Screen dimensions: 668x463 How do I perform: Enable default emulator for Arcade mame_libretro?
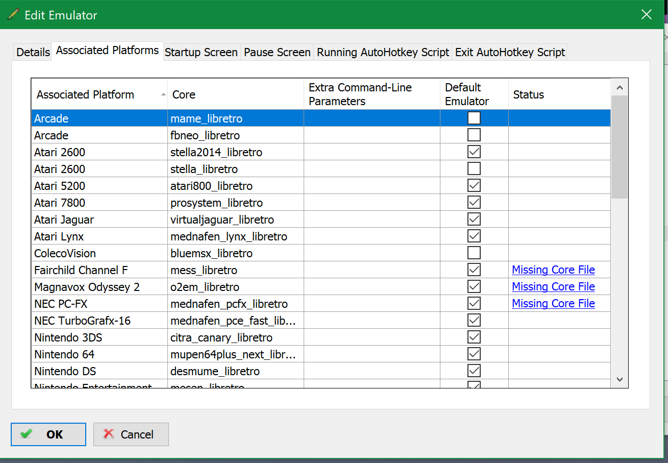point(474,118)
